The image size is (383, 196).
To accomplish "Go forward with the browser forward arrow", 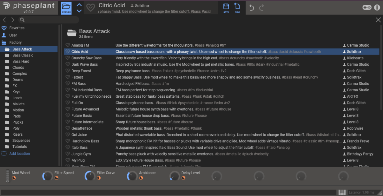I will pyautogui.click(x=13, y=20).
